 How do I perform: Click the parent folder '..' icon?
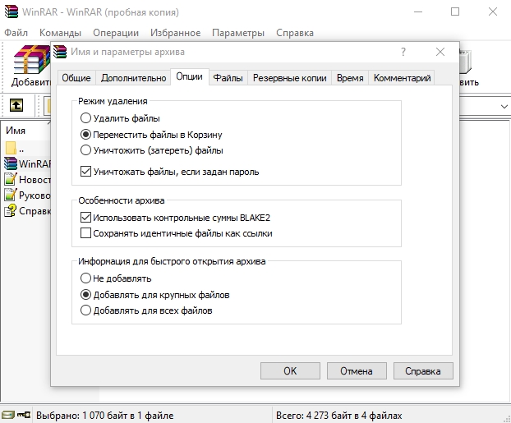11,148
